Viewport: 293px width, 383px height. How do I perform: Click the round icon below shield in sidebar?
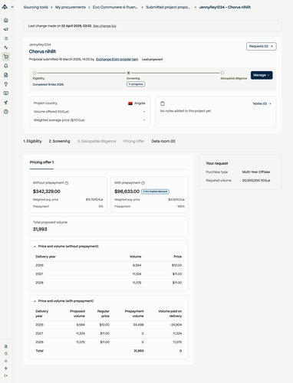click(x=6, y=361)
